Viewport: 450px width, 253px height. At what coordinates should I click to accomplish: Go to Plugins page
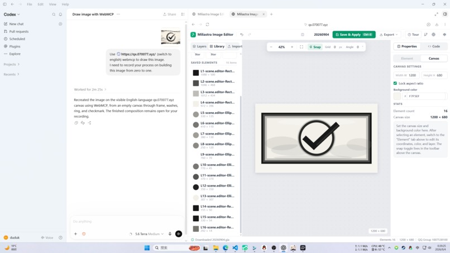[x=15, y=46]
